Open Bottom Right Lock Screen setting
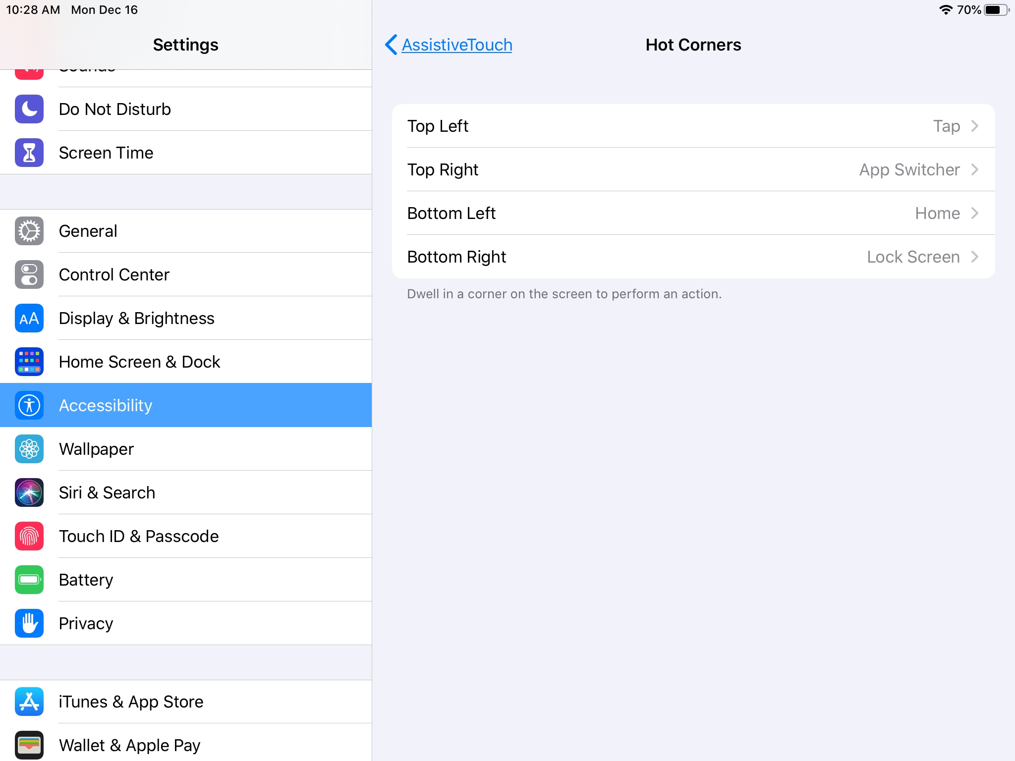 click(x=693, y=257)
